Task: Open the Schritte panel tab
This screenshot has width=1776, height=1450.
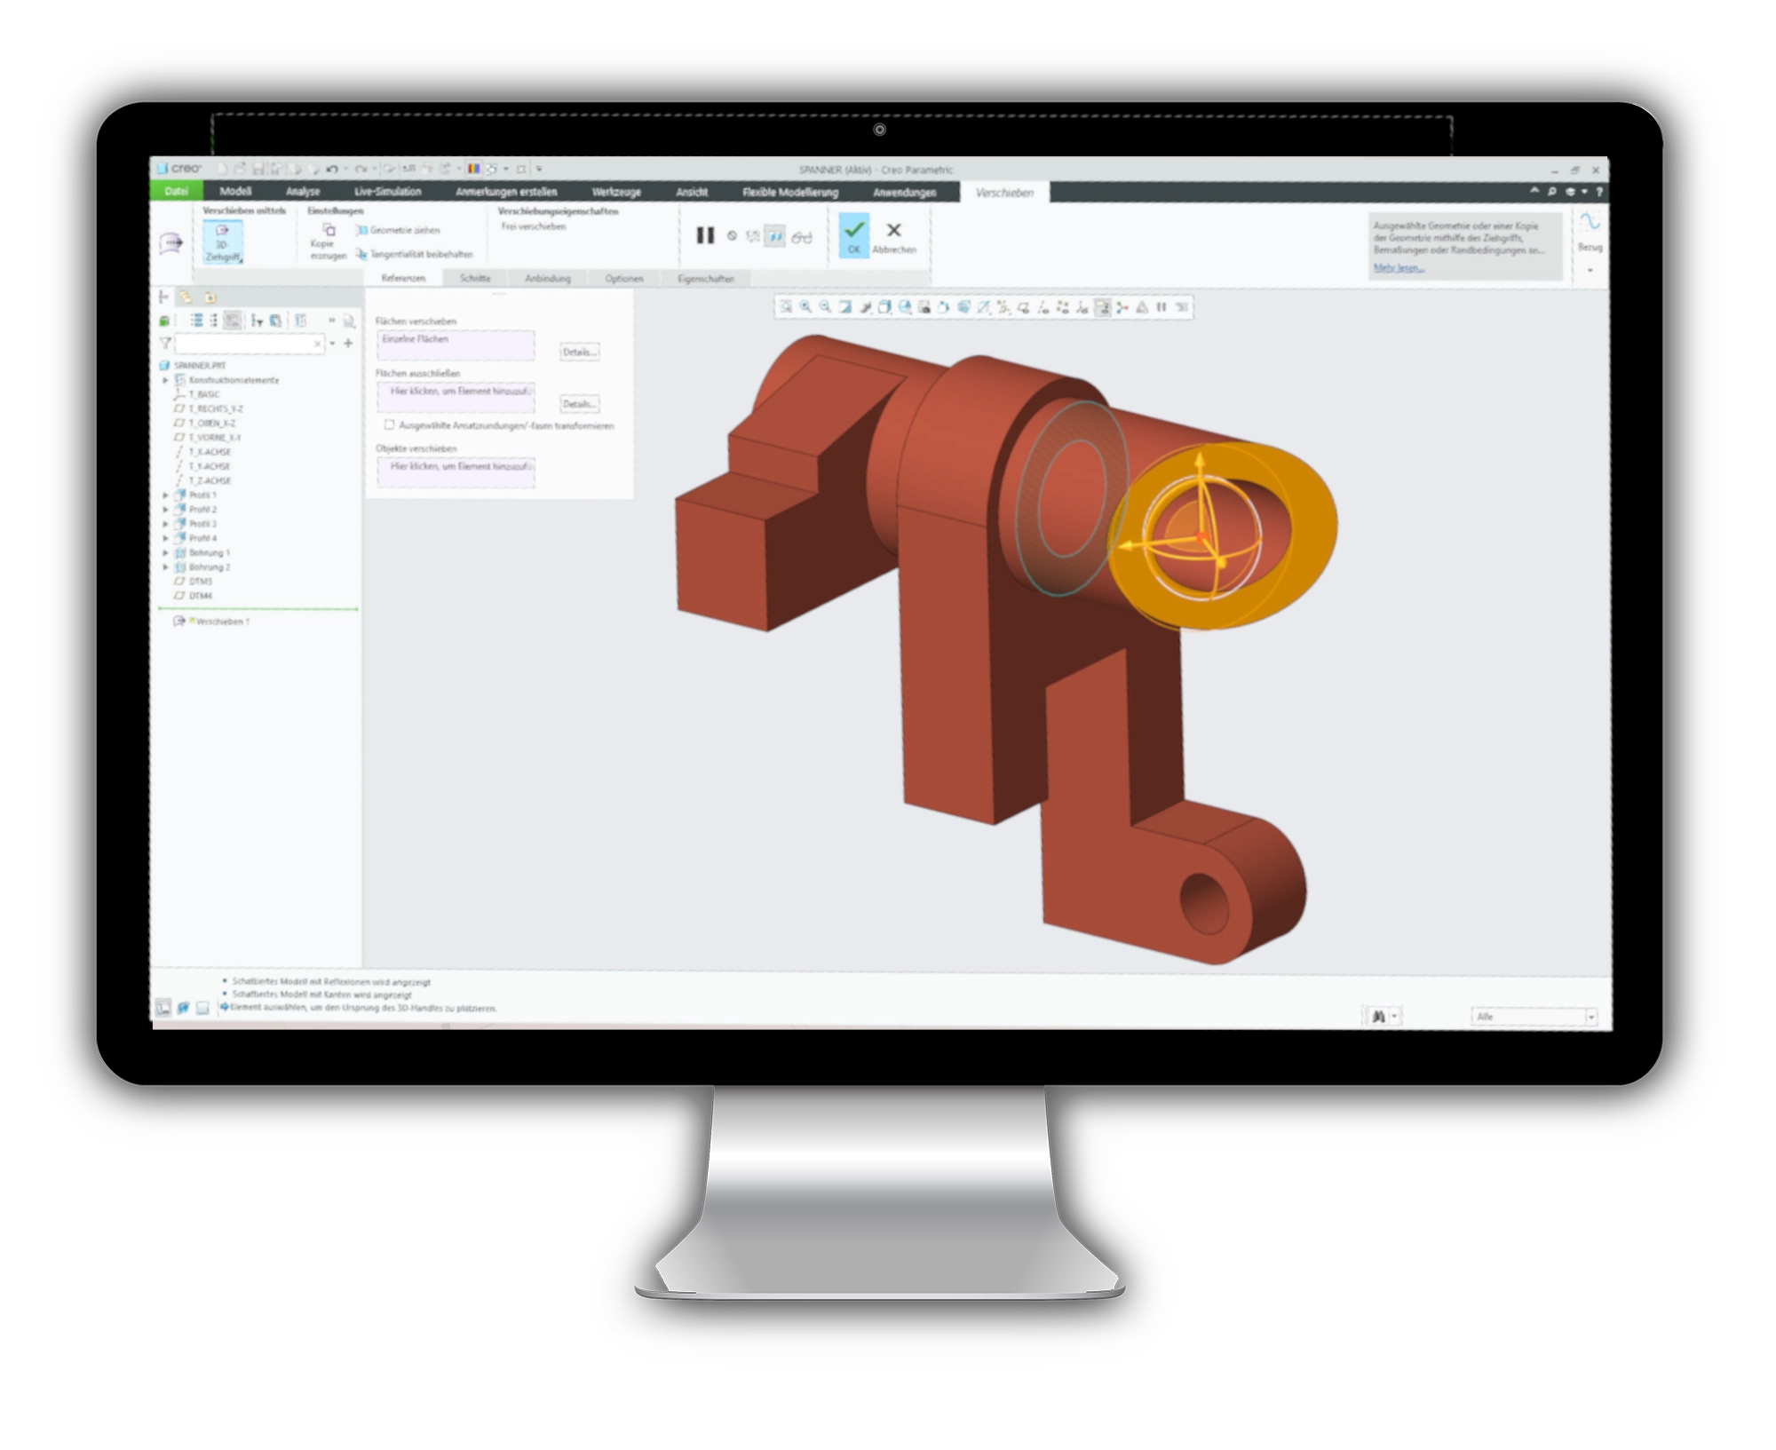Action: click(x=475, y=278)
